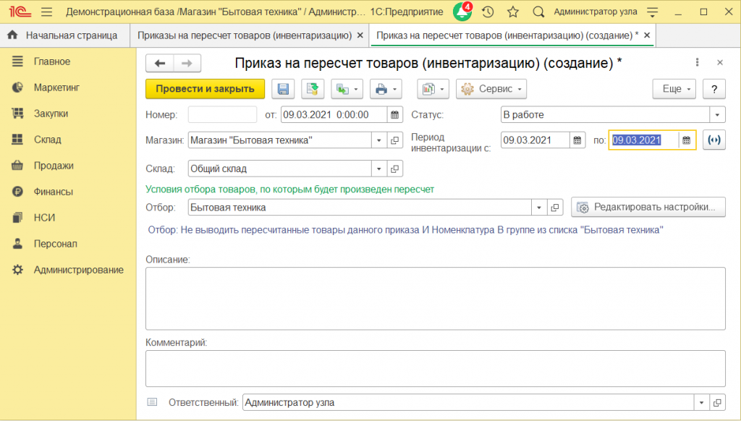The height and width of the screenshot is (421, 741).
Task: Go back with the left arrow
Action: coord(160,64)
